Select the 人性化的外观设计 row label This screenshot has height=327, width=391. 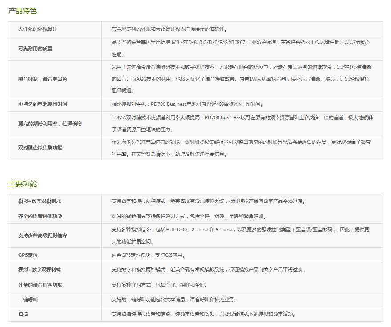(38, 29)
